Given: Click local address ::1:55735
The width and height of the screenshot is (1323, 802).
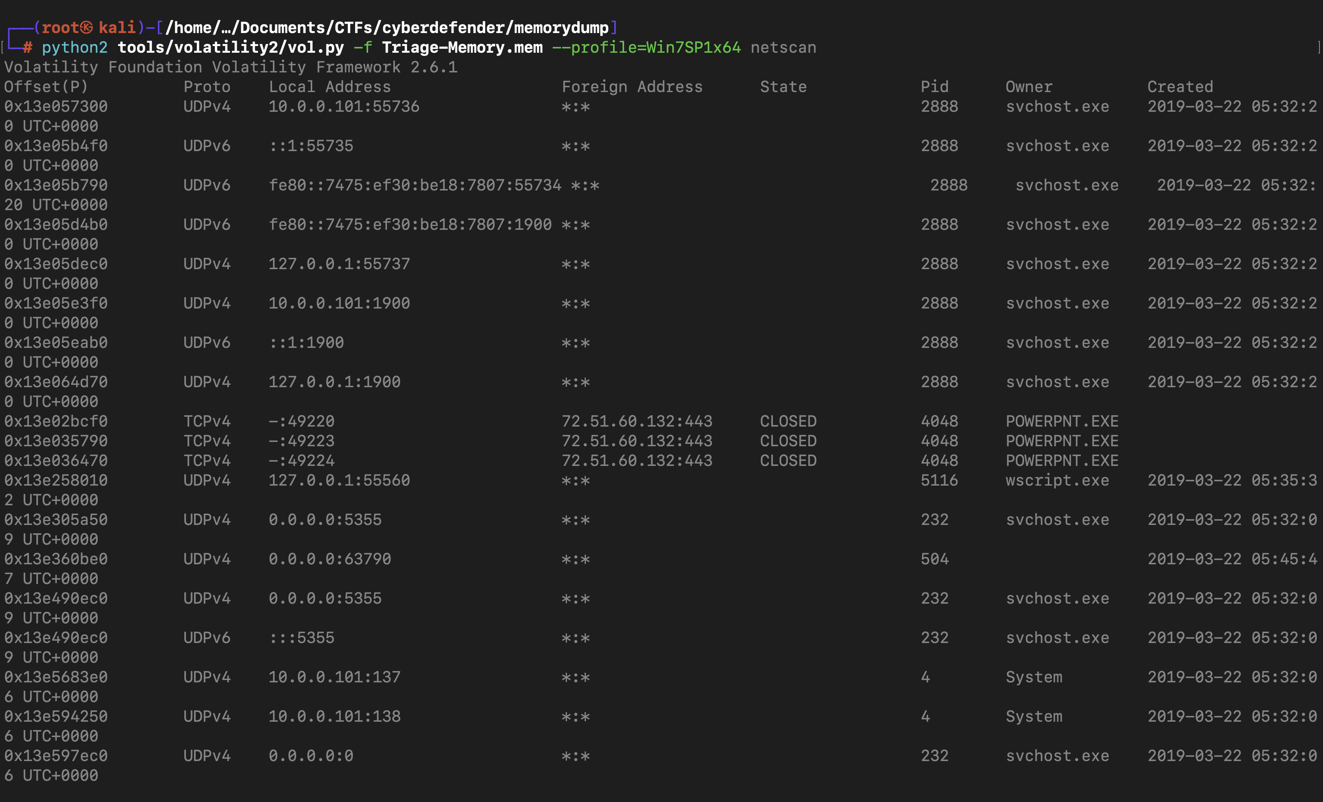Looking at the screenshot, I should tap(311, 146).
